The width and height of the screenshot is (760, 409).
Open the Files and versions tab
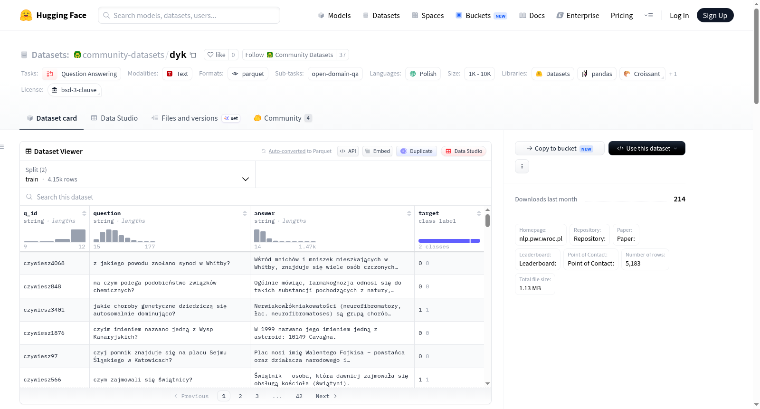point(196,118)
